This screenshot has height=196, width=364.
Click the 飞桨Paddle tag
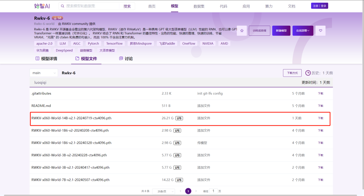[x=167, y=44]
